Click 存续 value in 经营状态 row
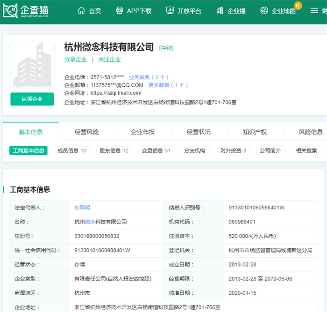Viewport: 327px width, 312px height. 80,264
